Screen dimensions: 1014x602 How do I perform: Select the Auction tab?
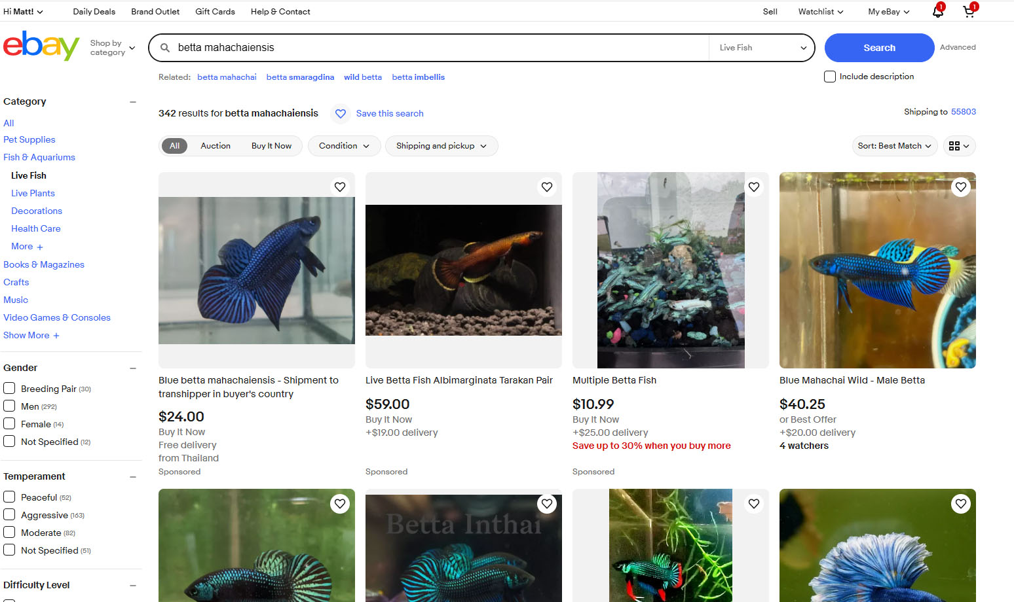[x=216, y=146]
